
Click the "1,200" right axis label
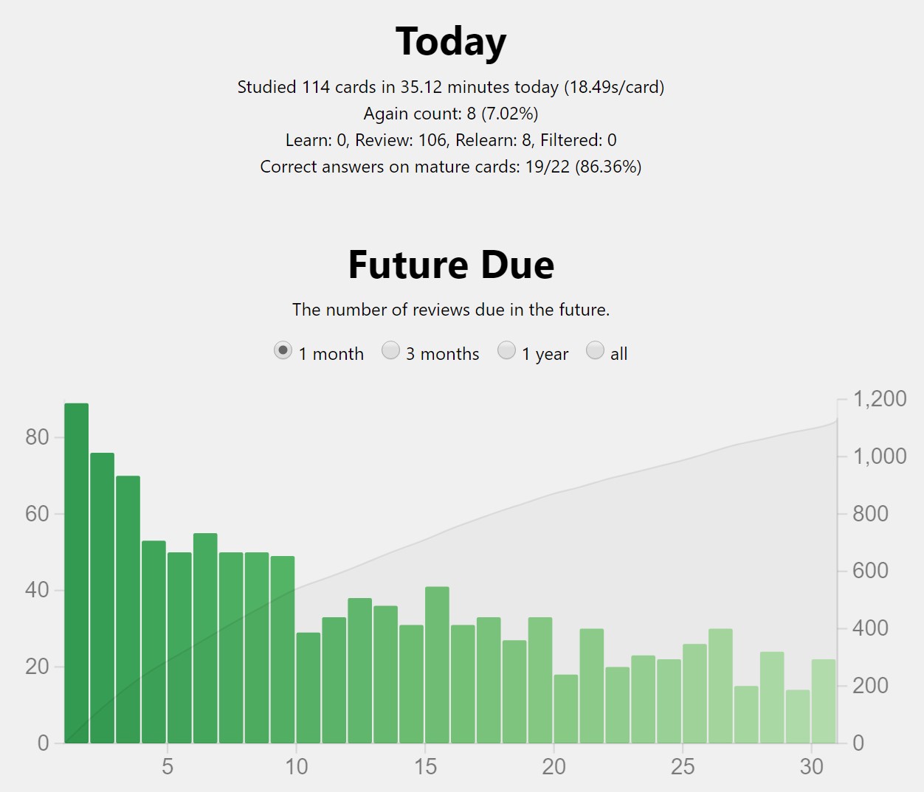880,399
